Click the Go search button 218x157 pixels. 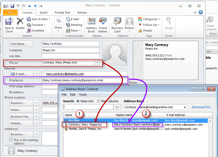click(x=117, y=107)
